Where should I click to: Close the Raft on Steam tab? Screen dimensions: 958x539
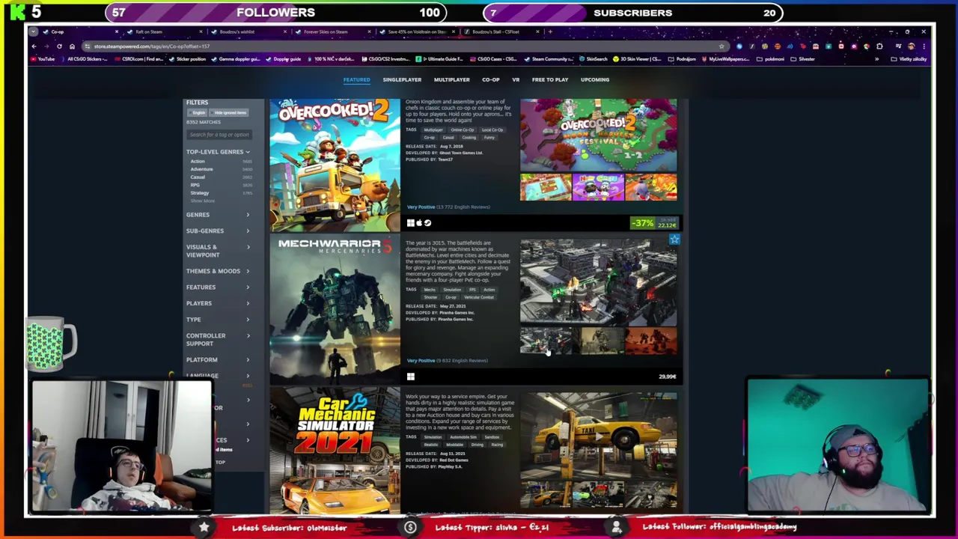pos(200,32)
